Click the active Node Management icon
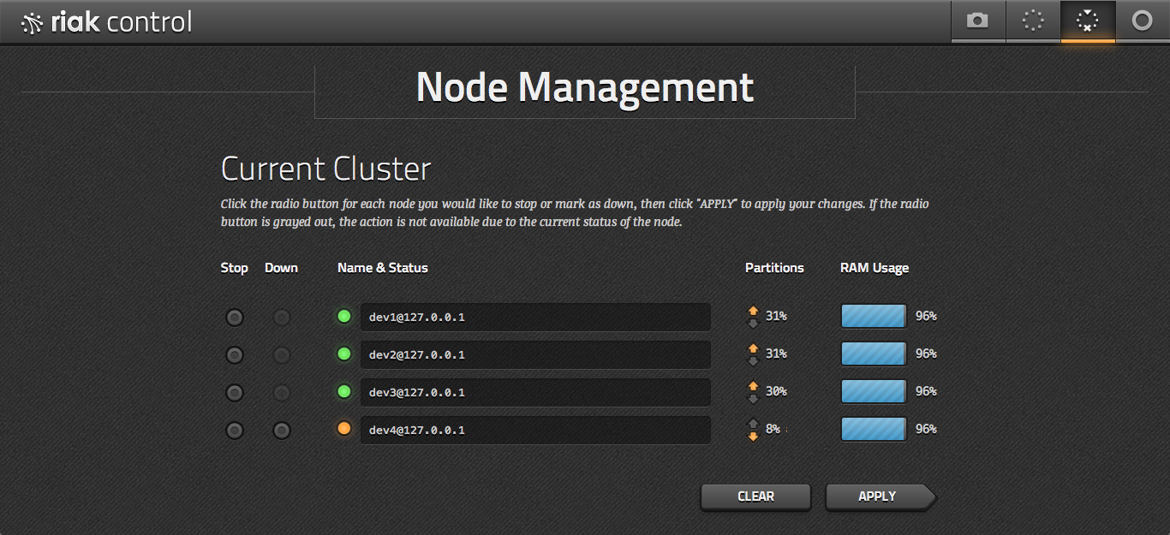 1088,21
